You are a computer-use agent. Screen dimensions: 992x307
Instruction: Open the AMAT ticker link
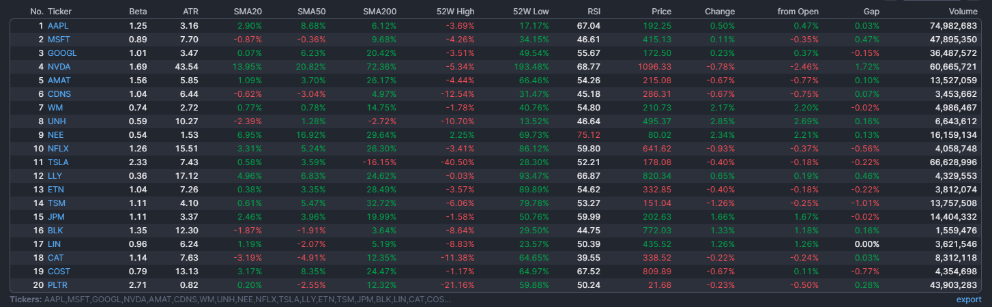tap(59, 80)
